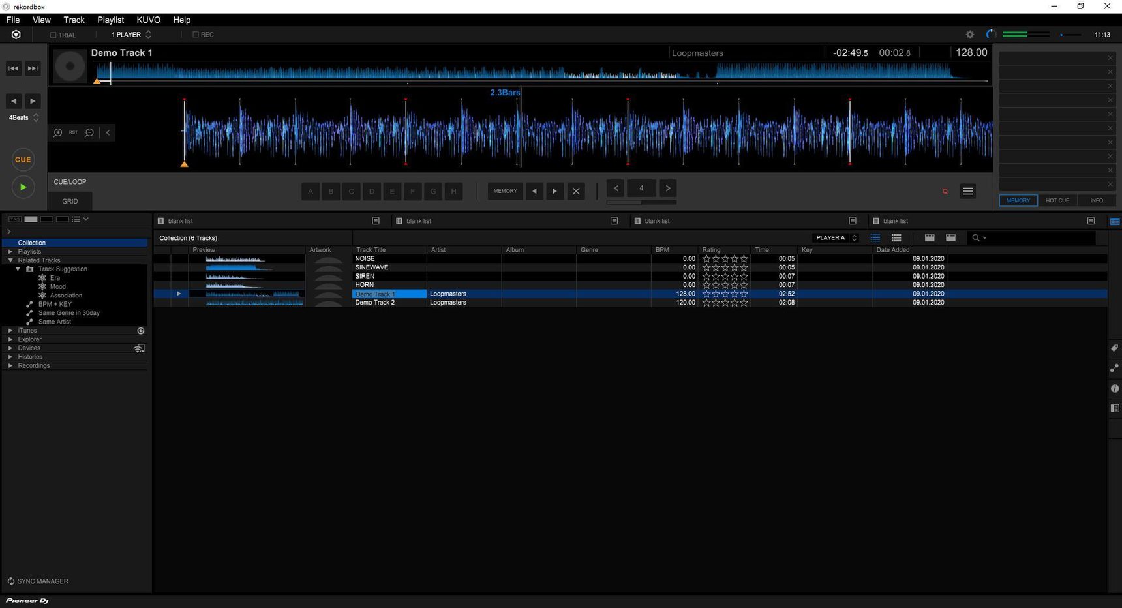This screenshot has width=1122, height=608.
Task: Enable the TRIAL checkbox
Action: (53, 35)
